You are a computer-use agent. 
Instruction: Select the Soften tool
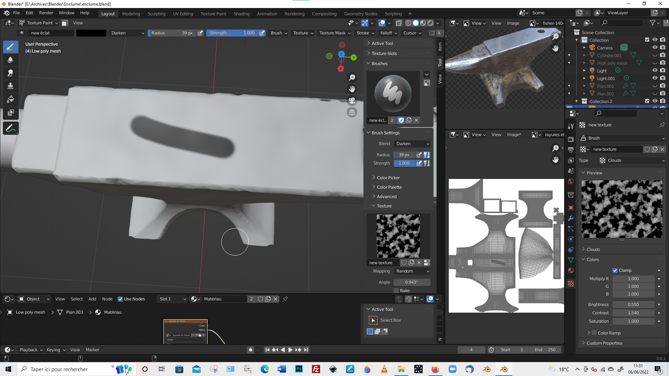pos(10,60)
